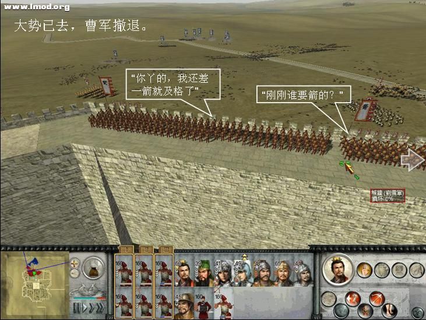Click the supply bag round icon
The image size is (426, 320).
click(x=93, y=268)
